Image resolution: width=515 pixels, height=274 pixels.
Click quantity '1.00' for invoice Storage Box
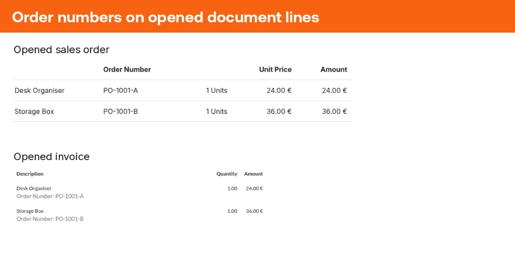coord(232,211)
